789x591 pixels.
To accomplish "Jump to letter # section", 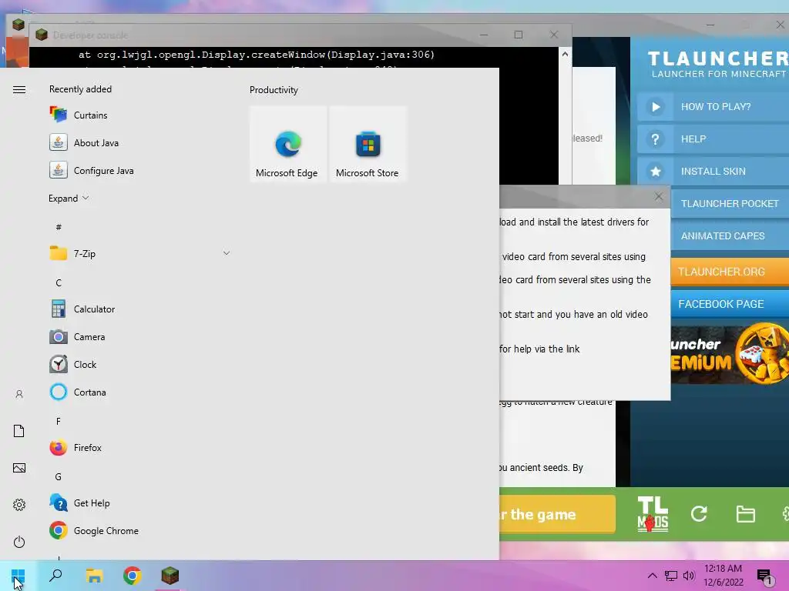I will click(59, 227).
